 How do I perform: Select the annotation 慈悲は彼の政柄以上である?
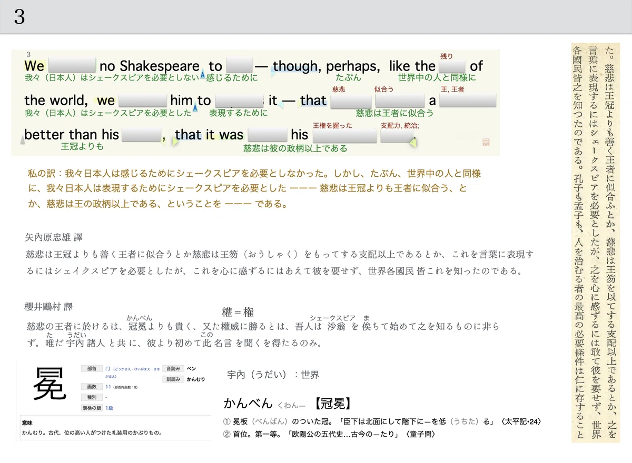pos(295,148)
